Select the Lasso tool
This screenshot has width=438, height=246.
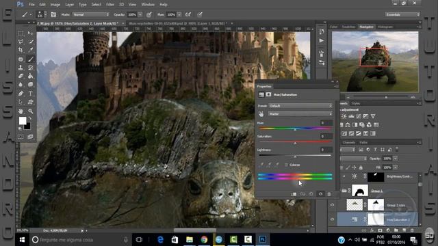(21, 42)
